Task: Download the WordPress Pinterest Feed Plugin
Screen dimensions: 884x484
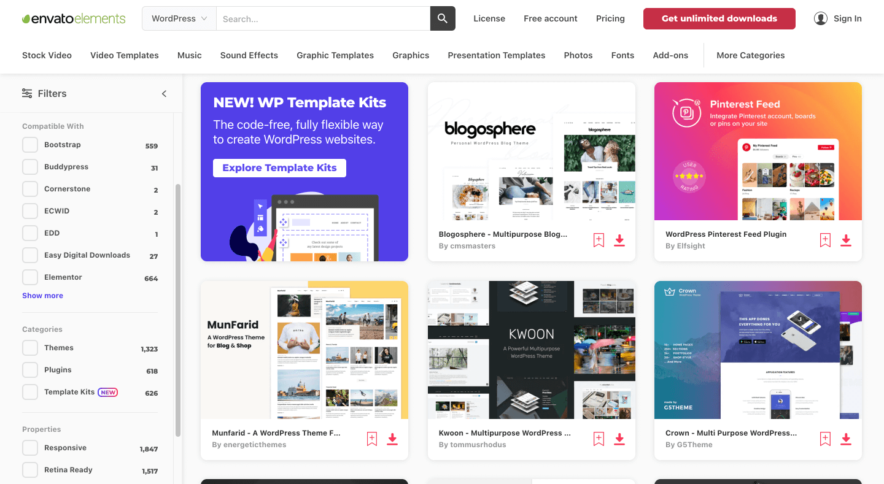Action: pos(846,240)
